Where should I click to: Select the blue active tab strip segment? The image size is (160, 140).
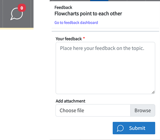click(99, 0)
